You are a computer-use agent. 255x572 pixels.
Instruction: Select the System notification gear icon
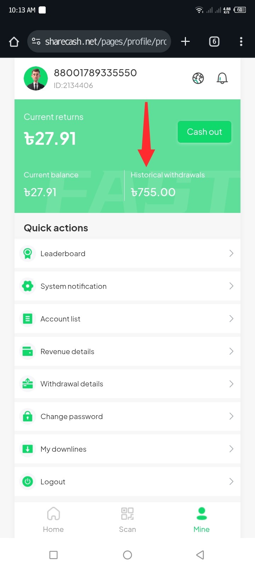(x=28, y=286)
